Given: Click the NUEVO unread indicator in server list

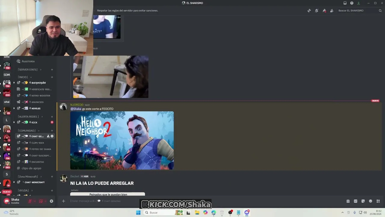Looking at the screenshot, I should click(x=7, y=192).
